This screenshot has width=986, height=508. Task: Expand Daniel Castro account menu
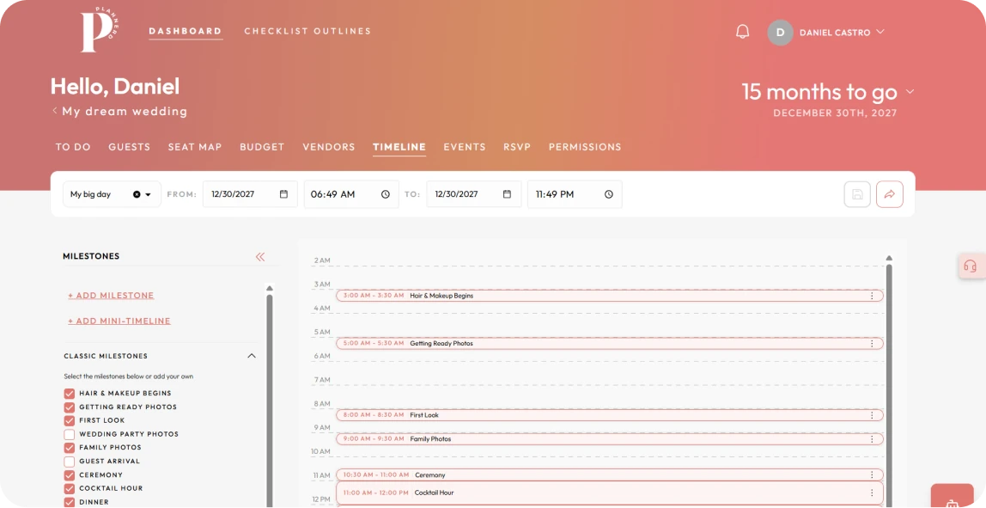tap(880, 32)
